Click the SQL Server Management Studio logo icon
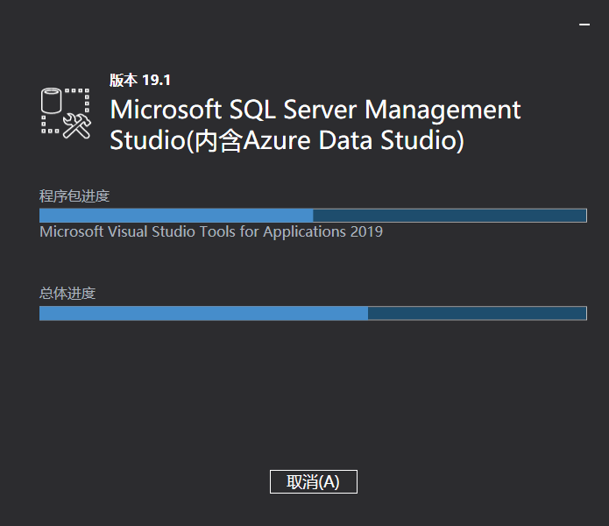609x526 pixels. (66, 113)
